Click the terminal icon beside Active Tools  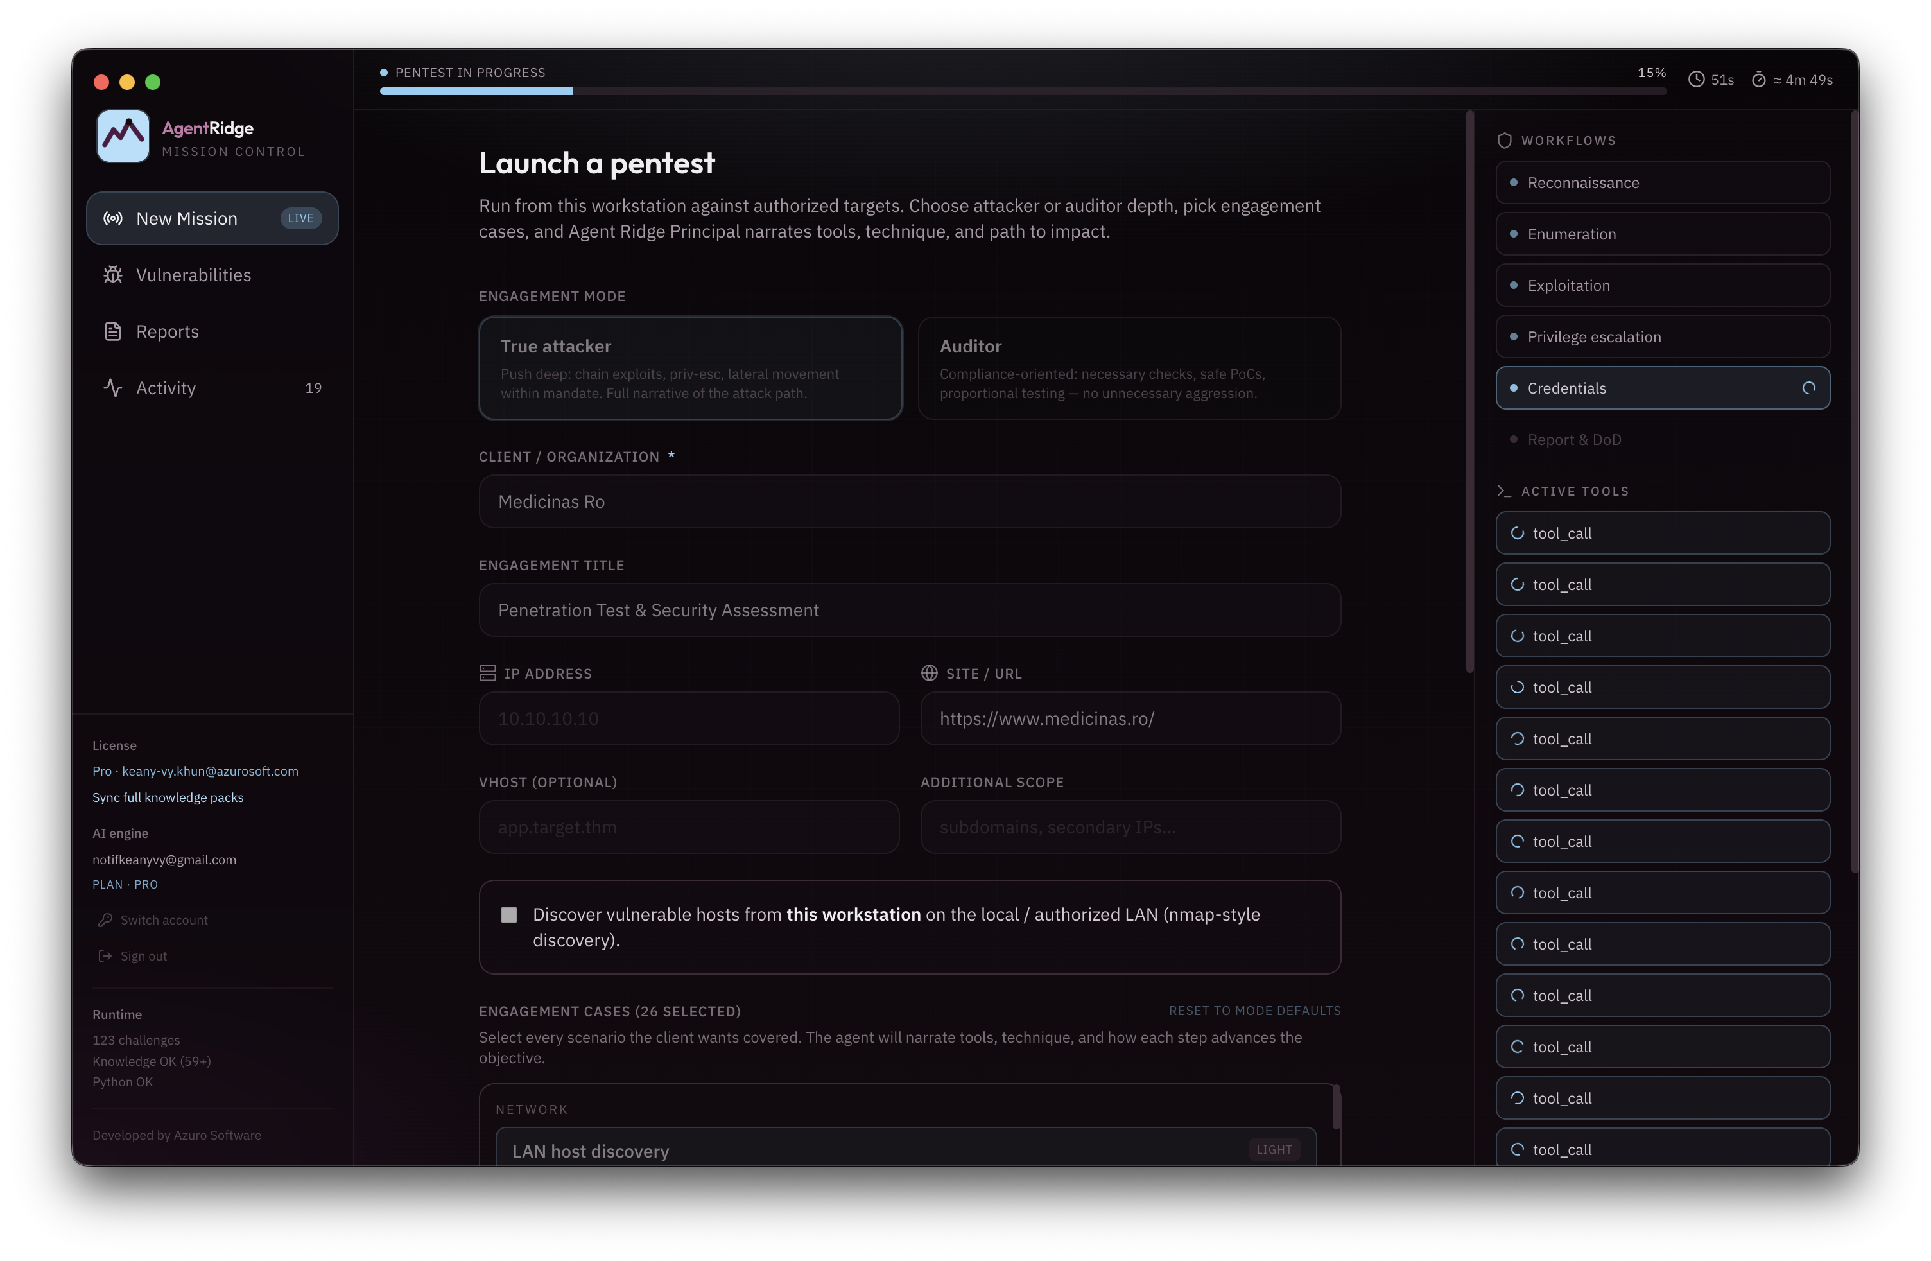click(1504, 491)
